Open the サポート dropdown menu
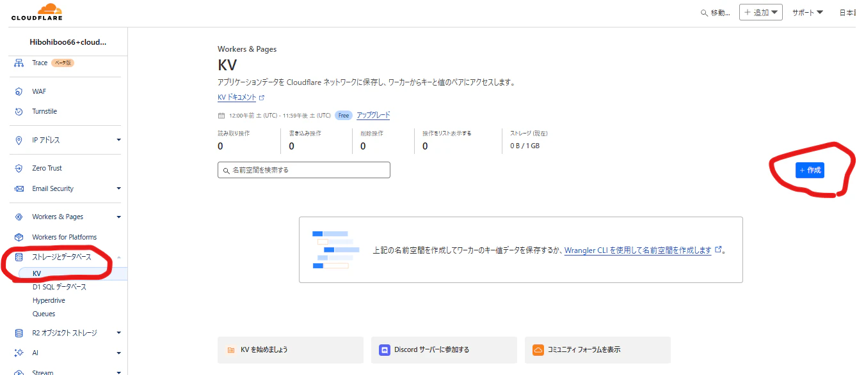The height and width of the screenshot is (375, 857). pos(807,12)
